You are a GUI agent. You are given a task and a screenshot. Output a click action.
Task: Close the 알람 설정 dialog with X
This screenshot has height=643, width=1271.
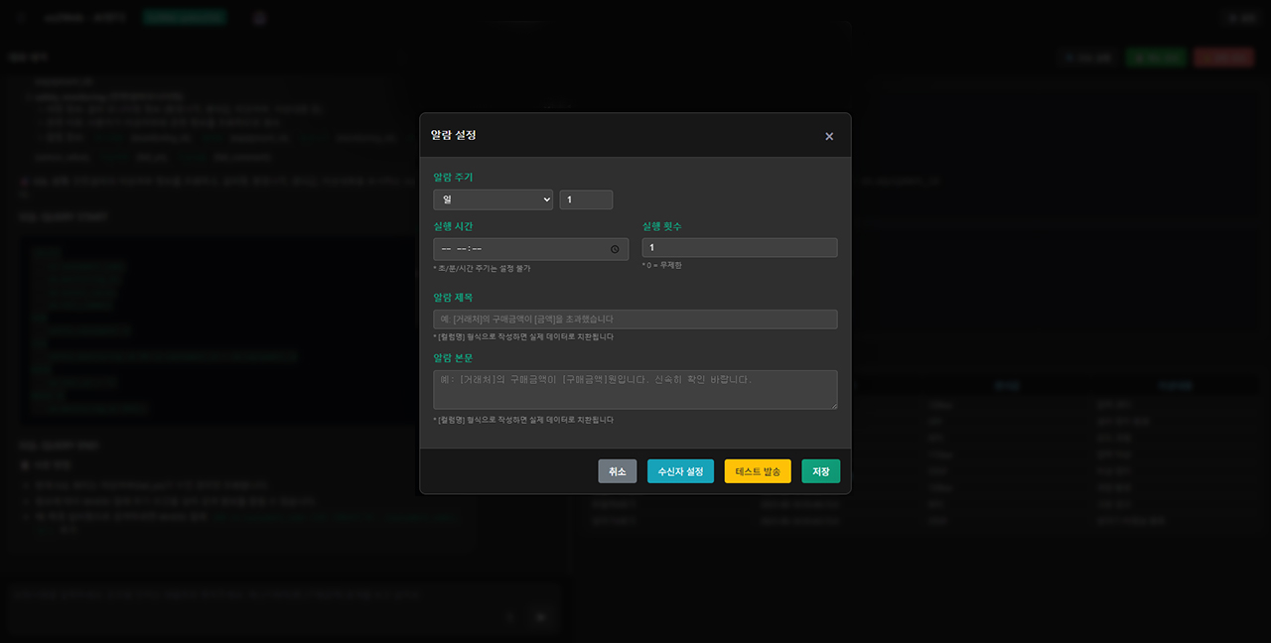click(x=829, y=137)
